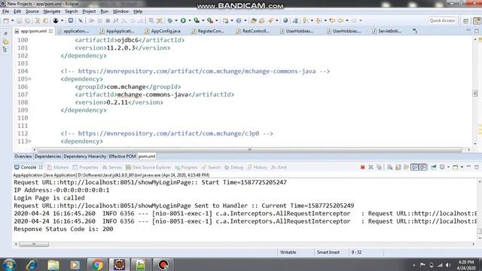
Task: Toggle Pin Console button
Action: tap(434, 167)
